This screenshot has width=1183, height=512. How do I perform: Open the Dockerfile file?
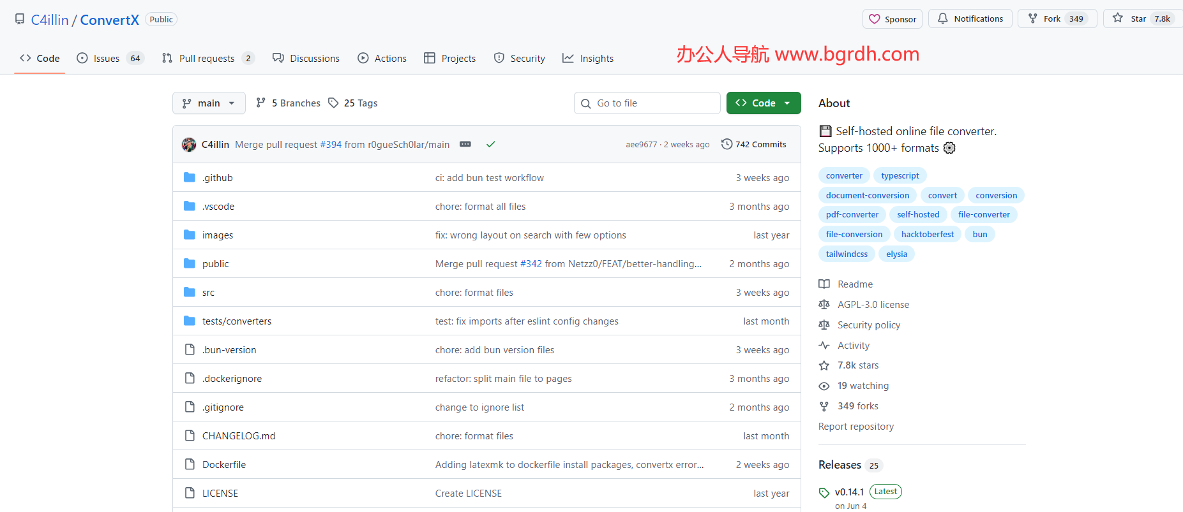click(224, 465)
